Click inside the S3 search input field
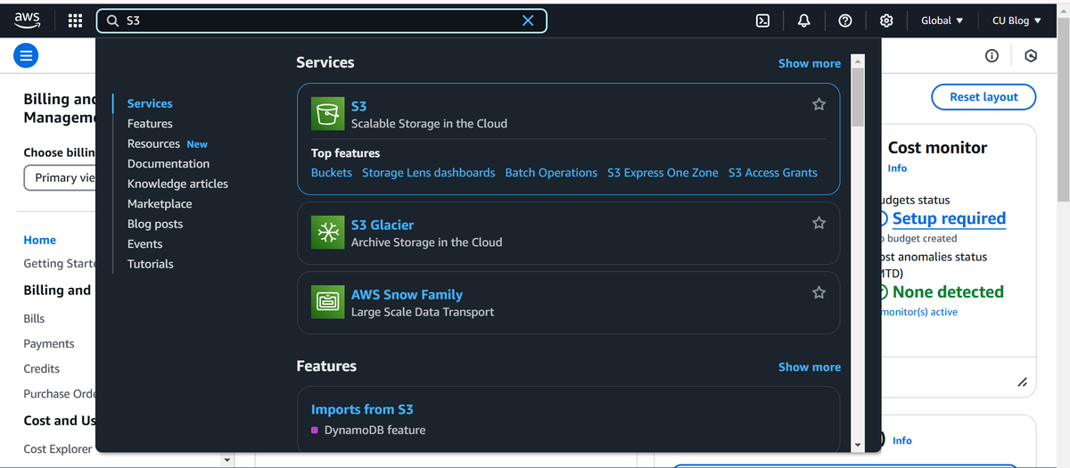The height and width of the screenshot is (468, 1070). click(321, 21)
